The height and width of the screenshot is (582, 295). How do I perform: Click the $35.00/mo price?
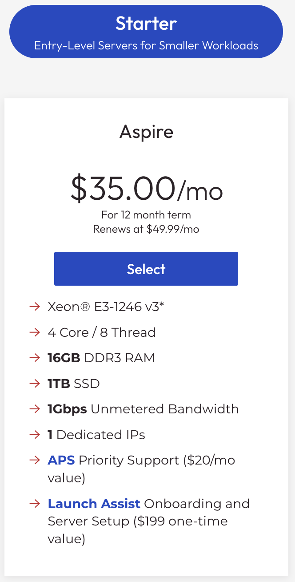(x=146, y=188)
